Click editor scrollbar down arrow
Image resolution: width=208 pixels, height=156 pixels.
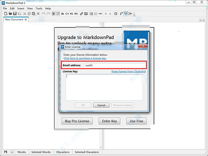tap(101, 147)
